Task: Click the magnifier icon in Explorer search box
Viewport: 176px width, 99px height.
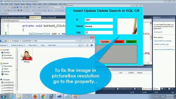Action: (93, 41)
